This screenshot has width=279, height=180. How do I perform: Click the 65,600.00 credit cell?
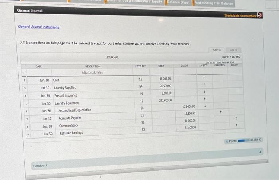point(187,127)
